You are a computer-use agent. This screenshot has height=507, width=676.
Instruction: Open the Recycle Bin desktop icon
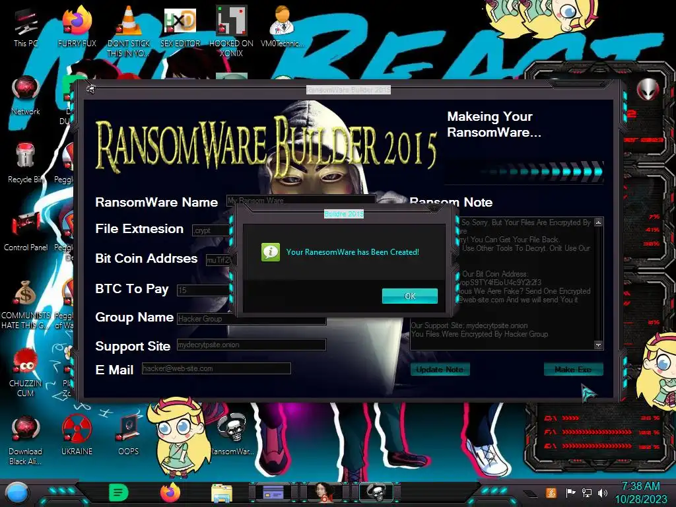point(26,164)
